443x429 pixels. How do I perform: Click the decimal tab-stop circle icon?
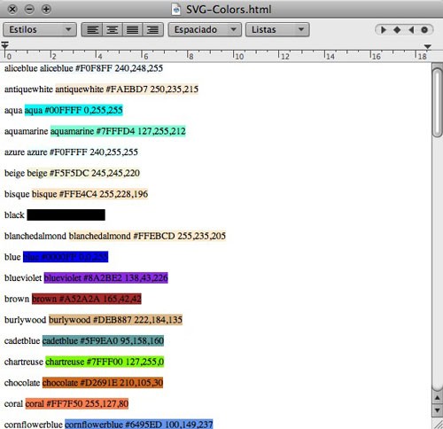pyautogui.click(x=424, y=30)
